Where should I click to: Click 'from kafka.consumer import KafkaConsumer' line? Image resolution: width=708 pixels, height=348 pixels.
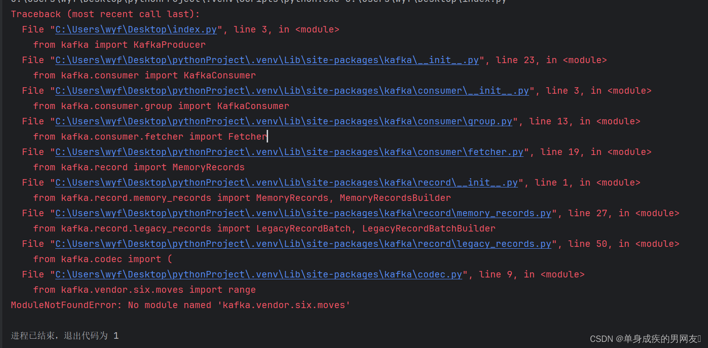pyautogui.click(x=144, y=76)
